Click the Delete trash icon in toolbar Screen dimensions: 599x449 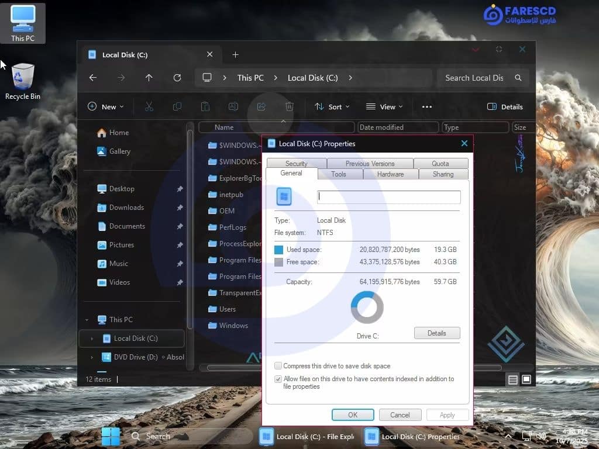click(x=289, y=106)
